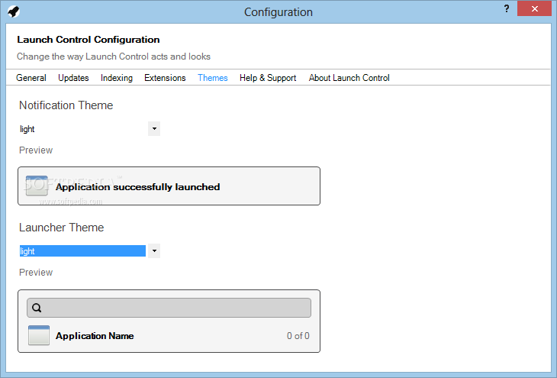Expand the Notification Theme dropdown arrow
Viewport: 557px width, 378px height.
tap(154, 129)
